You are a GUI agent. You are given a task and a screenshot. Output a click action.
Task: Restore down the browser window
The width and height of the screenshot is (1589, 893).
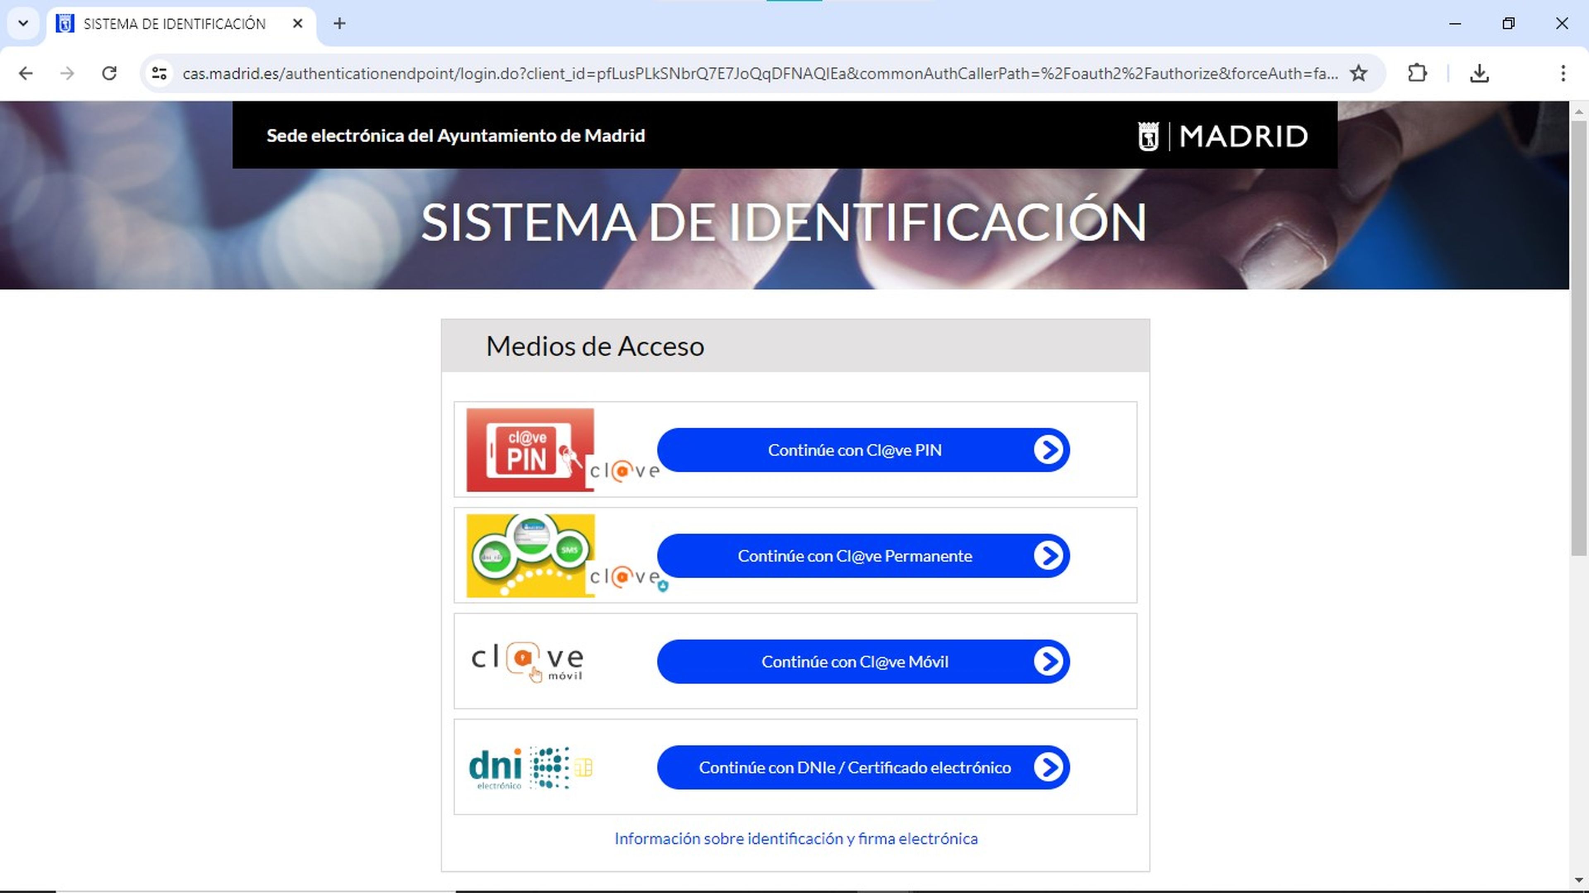1508,24
